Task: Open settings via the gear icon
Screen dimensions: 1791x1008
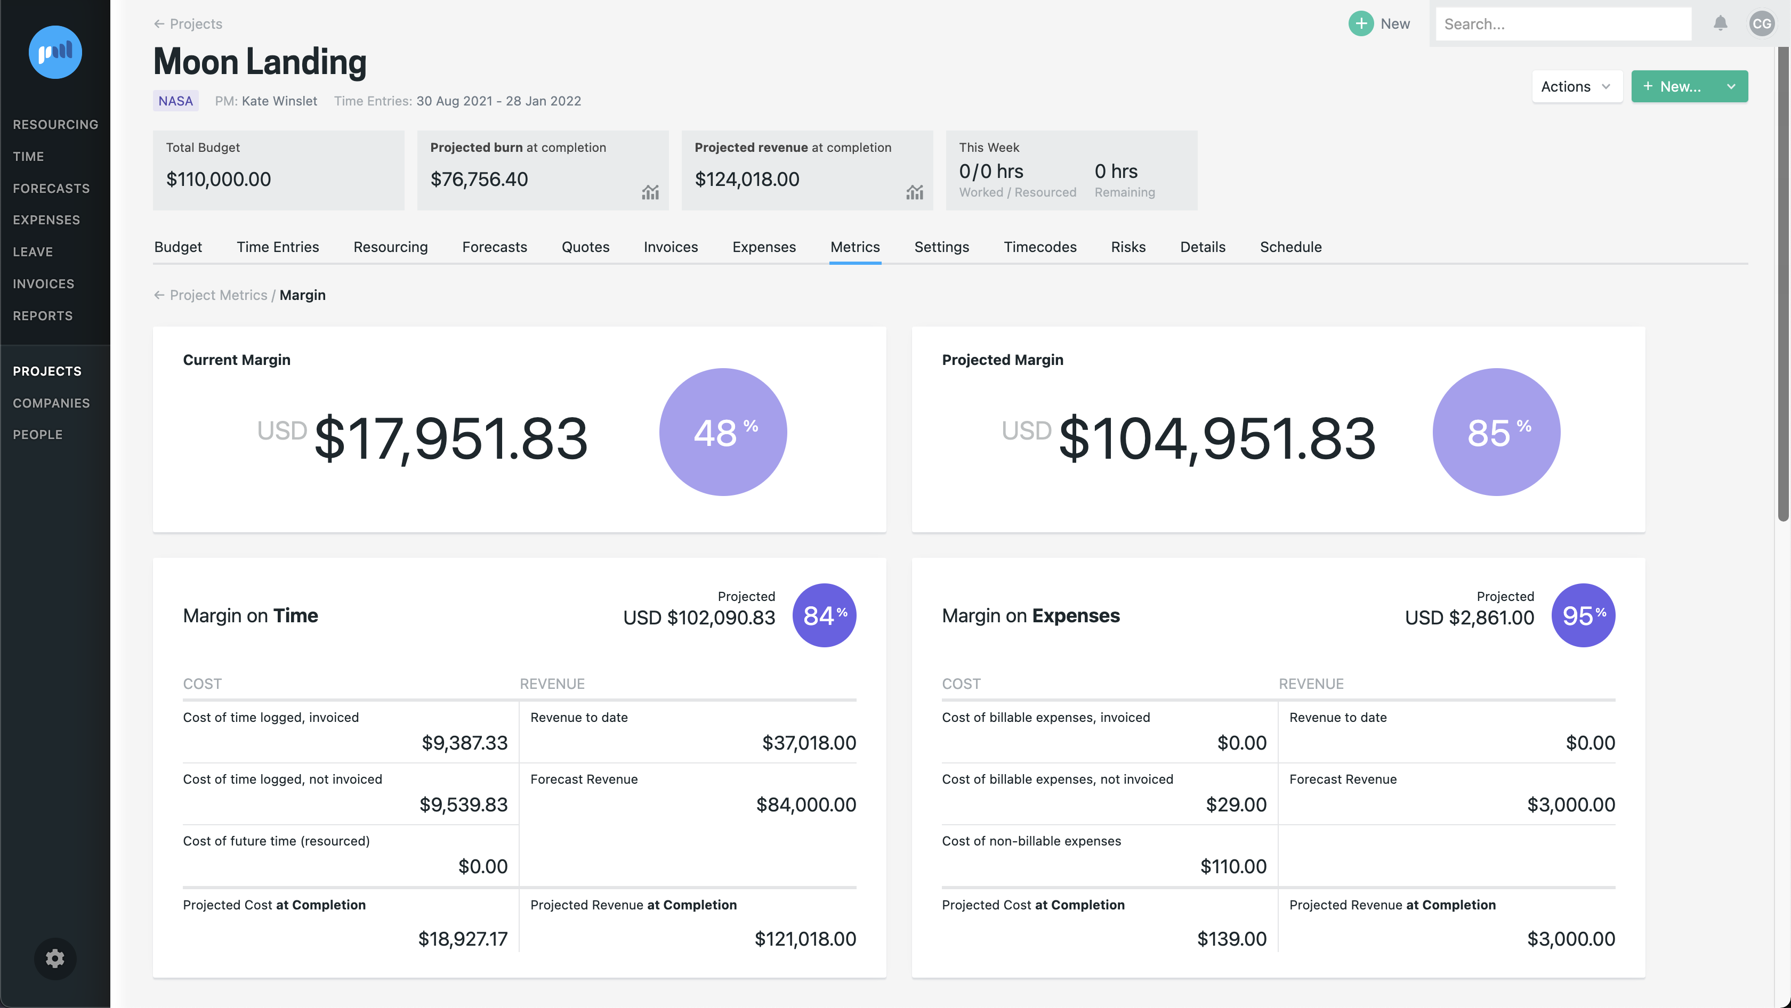Action: (55, 958)
